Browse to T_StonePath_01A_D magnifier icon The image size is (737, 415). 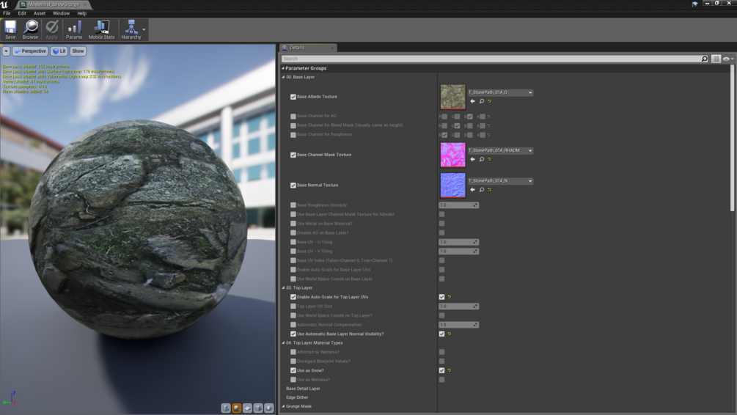click(481, 101)
